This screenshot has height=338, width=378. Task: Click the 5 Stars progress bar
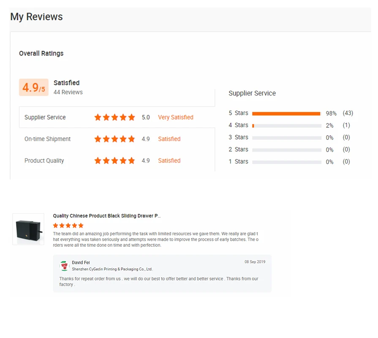click(x=287, y=114)
